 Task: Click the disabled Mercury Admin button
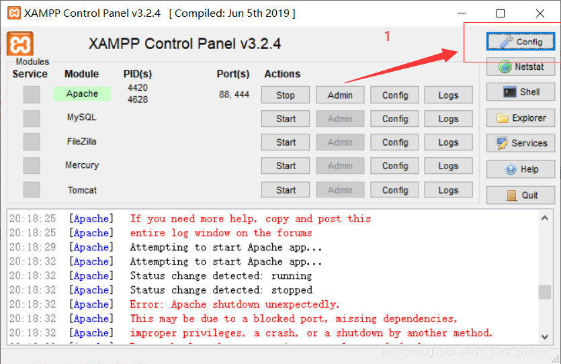coord(340,166)
